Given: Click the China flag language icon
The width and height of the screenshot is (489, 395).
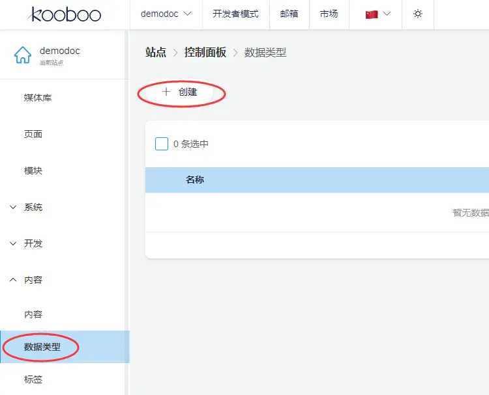Looking at the screenshot, I should point(372,14).
